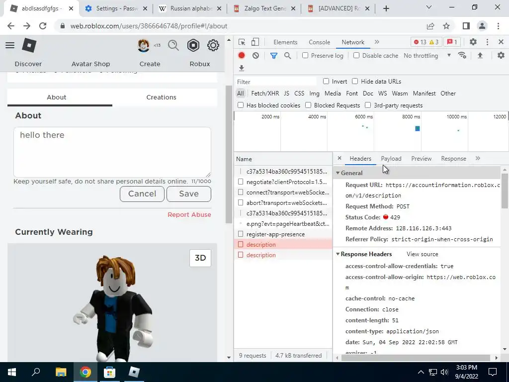Clear the network log
Screen dimensions: 509x382
click(x=255, y=56)
